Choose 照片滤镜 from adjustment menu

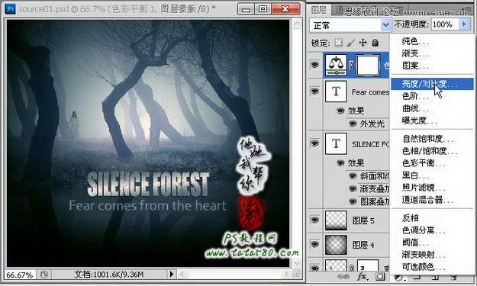click(432, 188)
